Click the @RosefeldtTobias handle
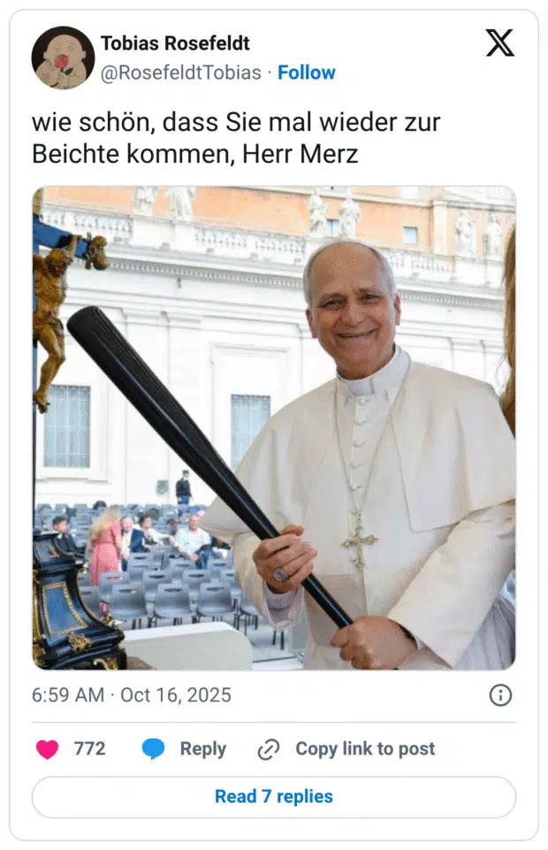The width and height of the screenshot is (548, 850). [181, 73]
